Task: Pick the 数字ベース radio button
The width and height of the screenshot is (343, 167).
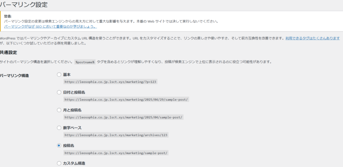Action: pyautogui.click(x=59, y=128)
